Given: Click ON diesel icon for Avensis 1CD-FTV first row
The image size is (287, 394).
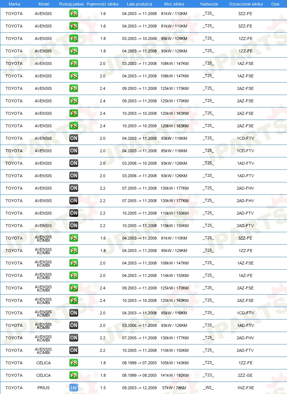Looking at the screenshot, I should [x=74, y=138].
